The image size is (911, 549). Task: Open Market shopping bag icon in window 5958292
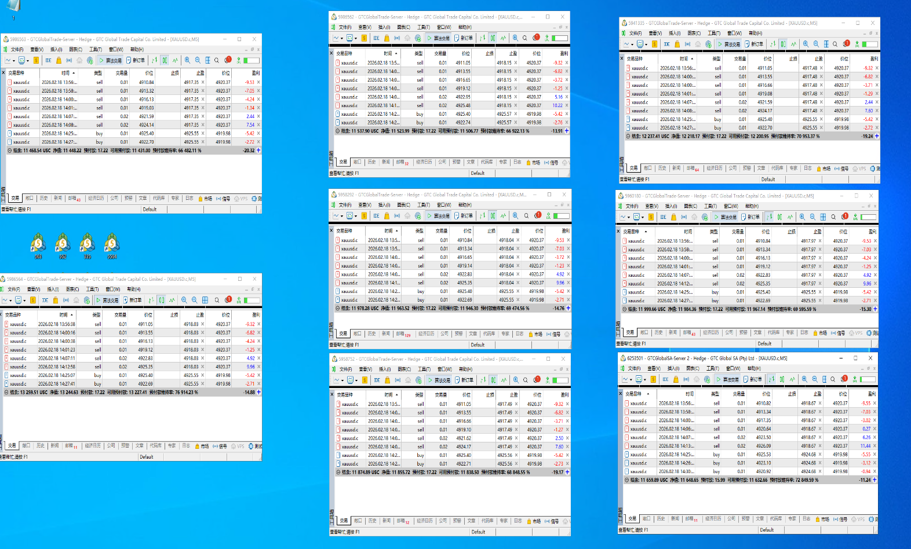click(387, 216)
